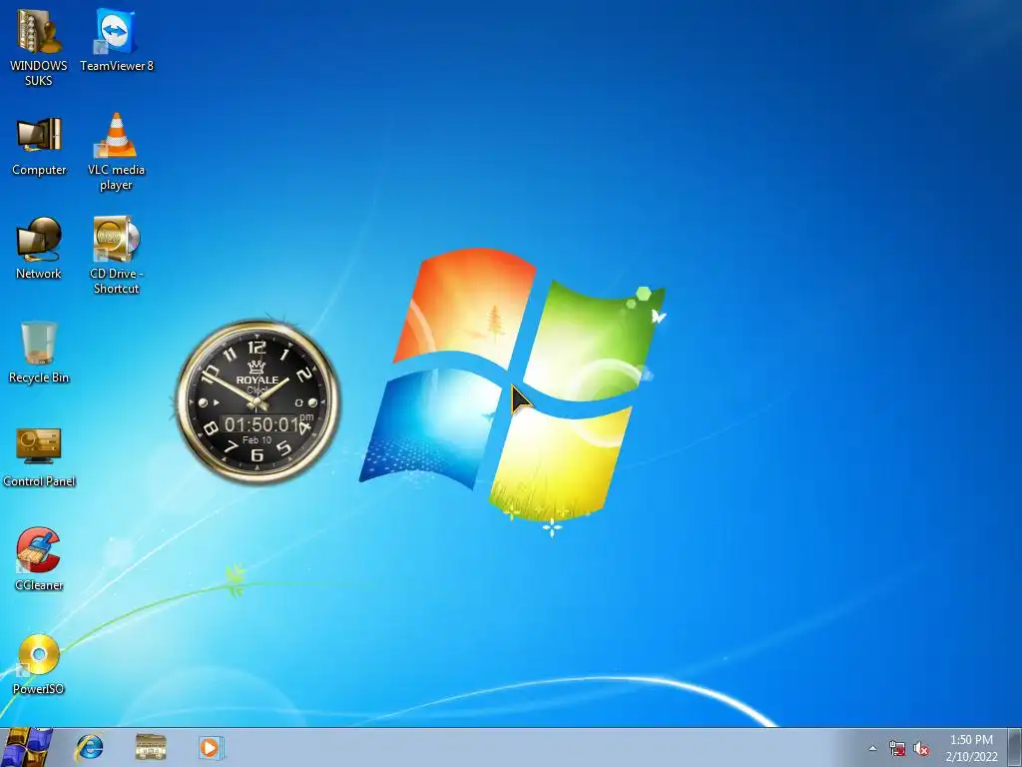Click the clock gadget digital time 01:50:01

pos(260,424)
